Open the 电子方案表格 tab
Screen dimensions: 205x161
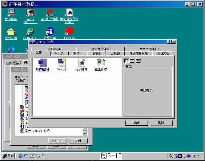138,53
